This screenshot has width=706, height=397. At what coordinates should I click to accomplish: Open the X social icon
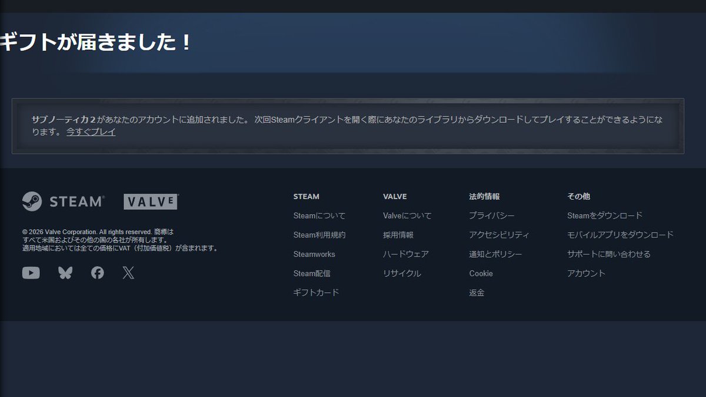(128, 273)
